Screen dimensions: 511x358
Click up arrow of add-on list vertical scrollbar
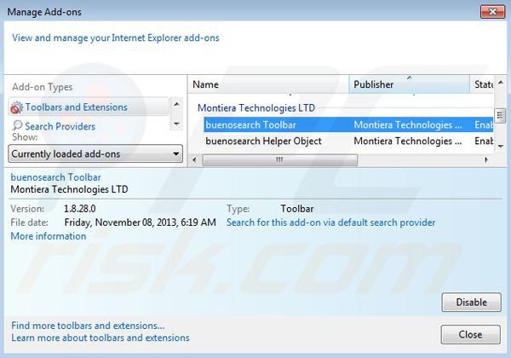pos(501,83)
